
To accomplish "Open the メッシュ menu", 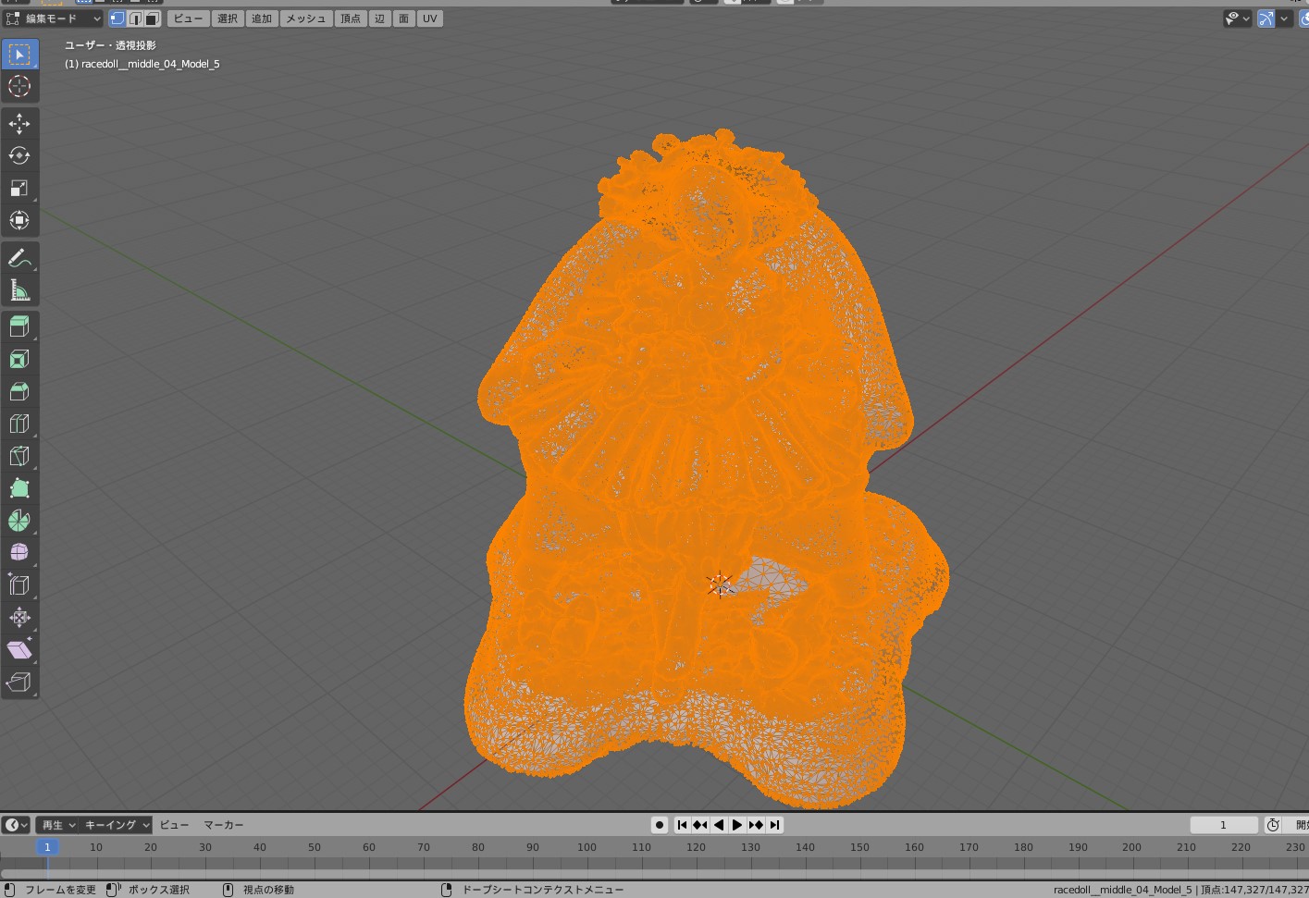I will [305, 18].
